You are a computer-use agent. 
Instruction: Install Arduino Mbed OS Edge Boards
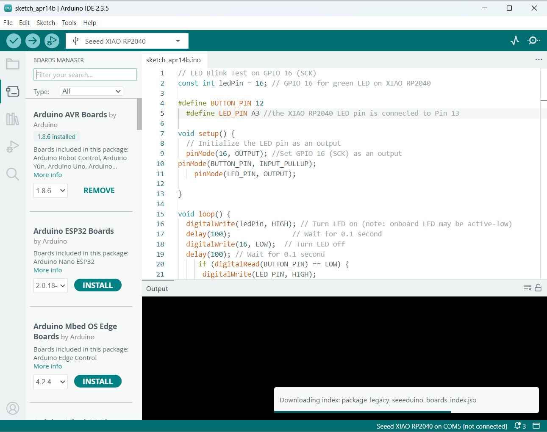pyautogui.click(x=98, y=382)
